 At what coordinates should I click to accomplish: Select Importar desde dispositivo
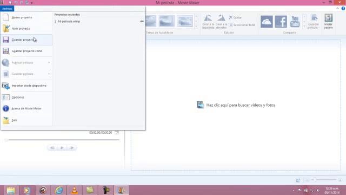[26, 86]
